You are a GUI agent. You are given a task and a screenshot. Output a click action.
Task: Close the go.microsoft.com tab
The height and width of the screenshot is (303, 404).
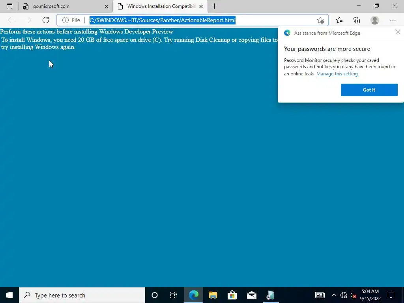pos(107,6)
